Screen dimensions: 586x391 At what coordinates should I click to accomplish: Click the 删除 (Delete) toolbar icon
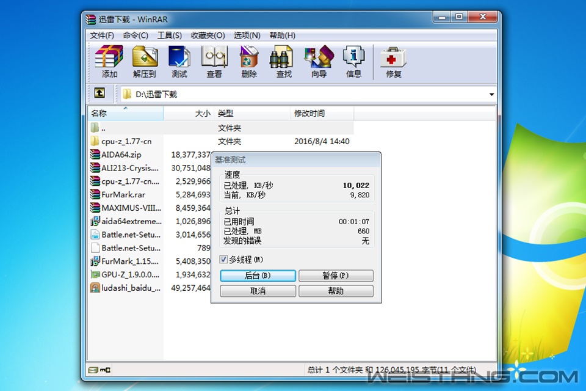click(249, 62)
